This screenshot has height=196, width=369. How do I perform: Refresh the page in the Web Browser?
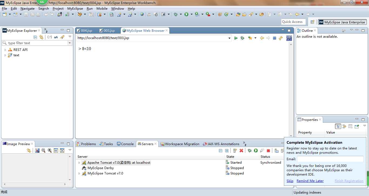pyautogui.click(x=281, y=38)
